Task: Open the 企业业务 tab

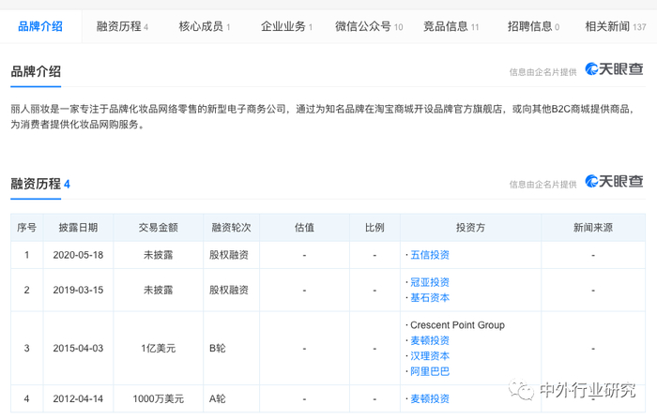Action: pos(286,26)
